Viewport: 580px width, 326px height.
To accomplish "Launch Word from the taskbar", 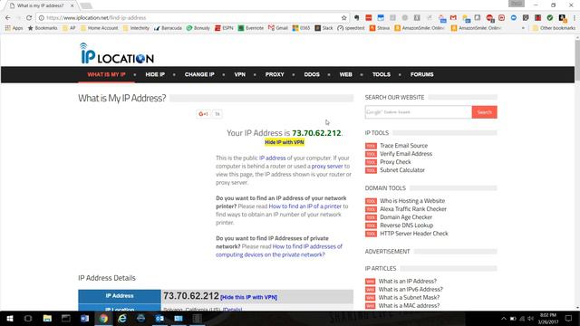I will (x=84, y=318).
